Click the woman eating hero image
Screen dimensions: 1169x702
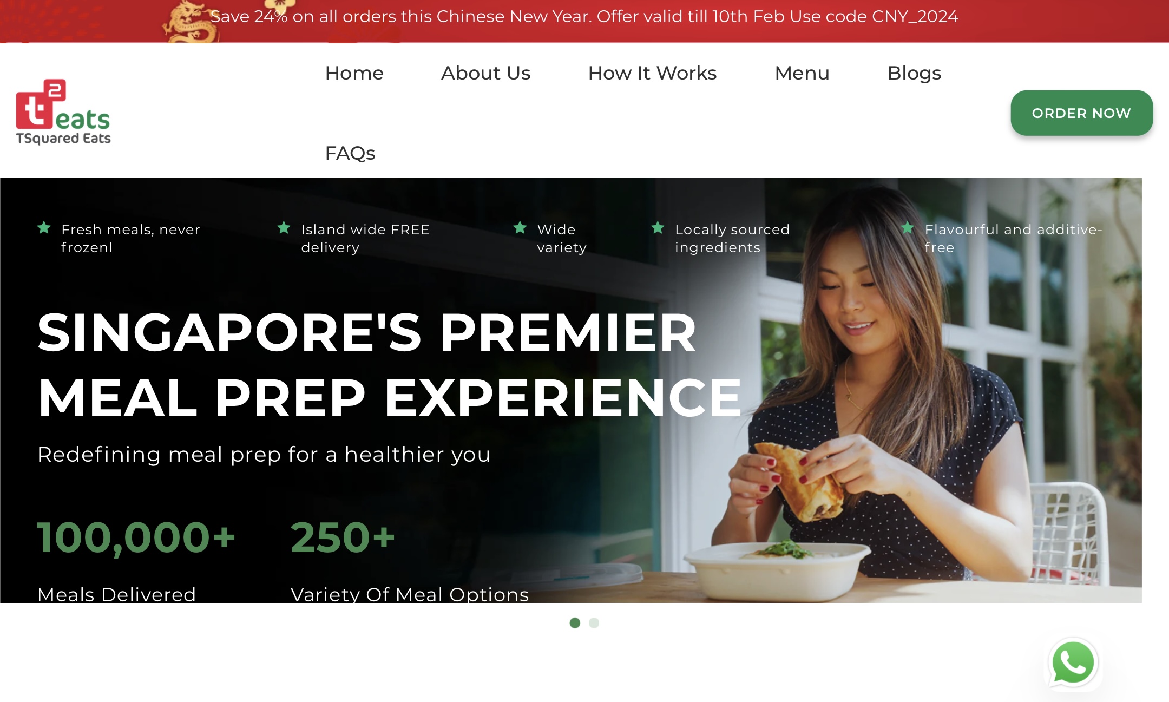pos(920,390)
